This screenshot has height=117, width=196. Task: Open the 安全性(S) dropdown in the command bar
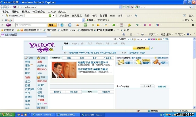167,34
